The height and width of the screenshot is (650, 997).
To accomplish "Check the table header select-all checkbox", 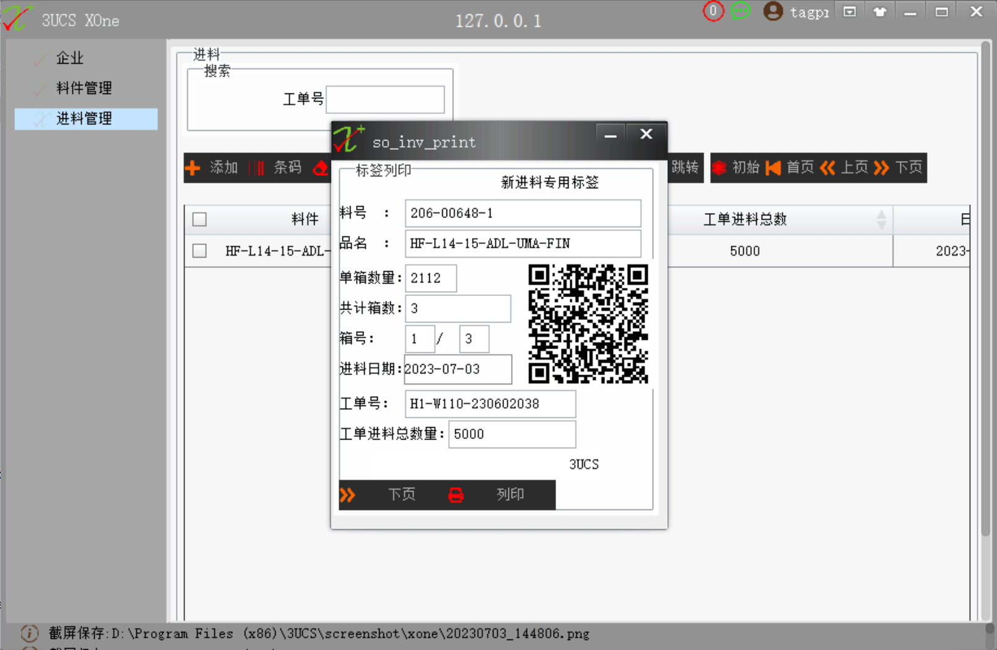I will (x=199, y=219).
